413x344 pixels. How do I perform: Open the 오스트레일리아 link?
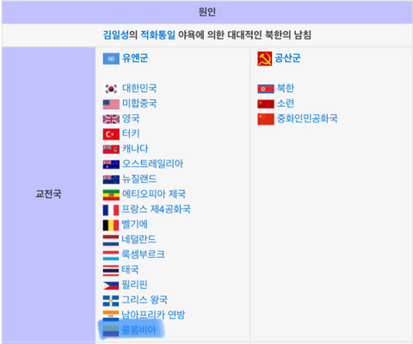pos(152,164)
